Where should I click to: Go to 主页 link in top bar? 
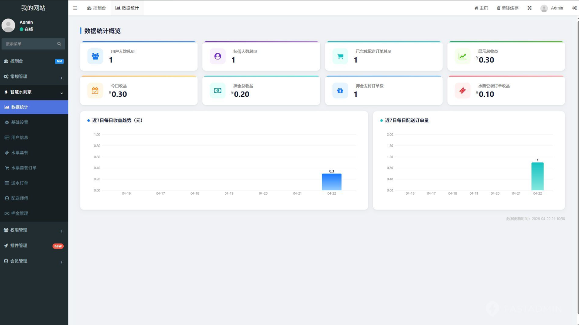point(481,8)
